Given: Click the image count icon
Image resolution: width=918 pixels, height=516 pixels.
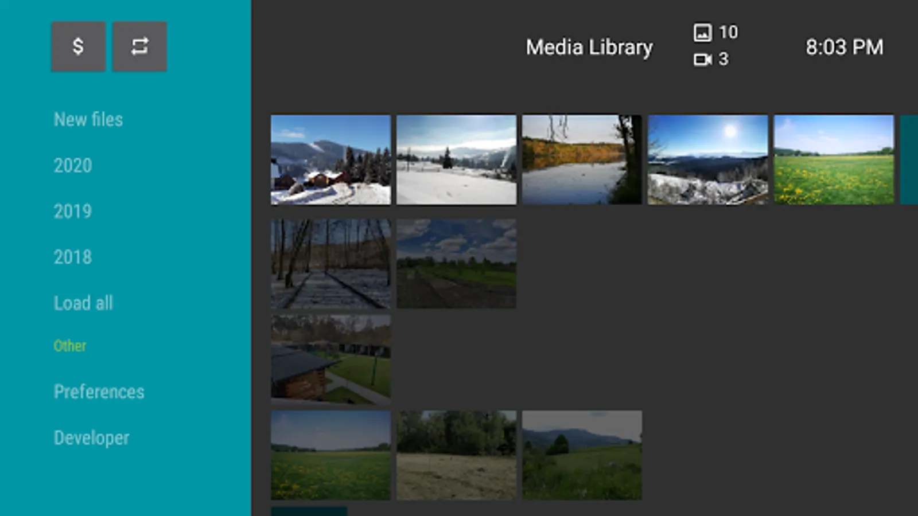Looking at the screenshot, I should pos(702,32).
